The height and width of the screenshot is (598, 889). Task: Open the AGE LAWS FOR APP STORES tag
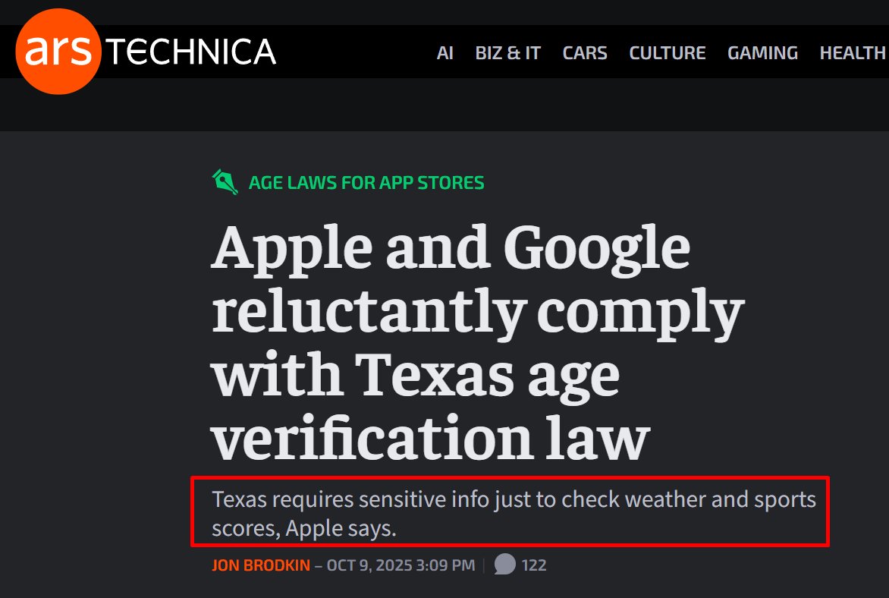coord(366,183)
